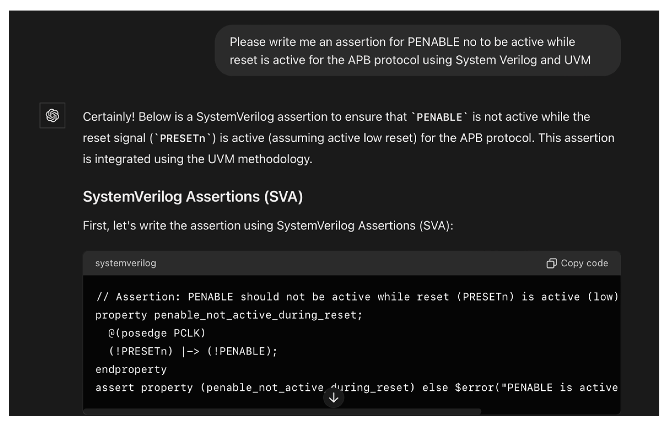The image size is (670, 427).
Task: Click the systemverilog language label
Action: coord(125,263)
